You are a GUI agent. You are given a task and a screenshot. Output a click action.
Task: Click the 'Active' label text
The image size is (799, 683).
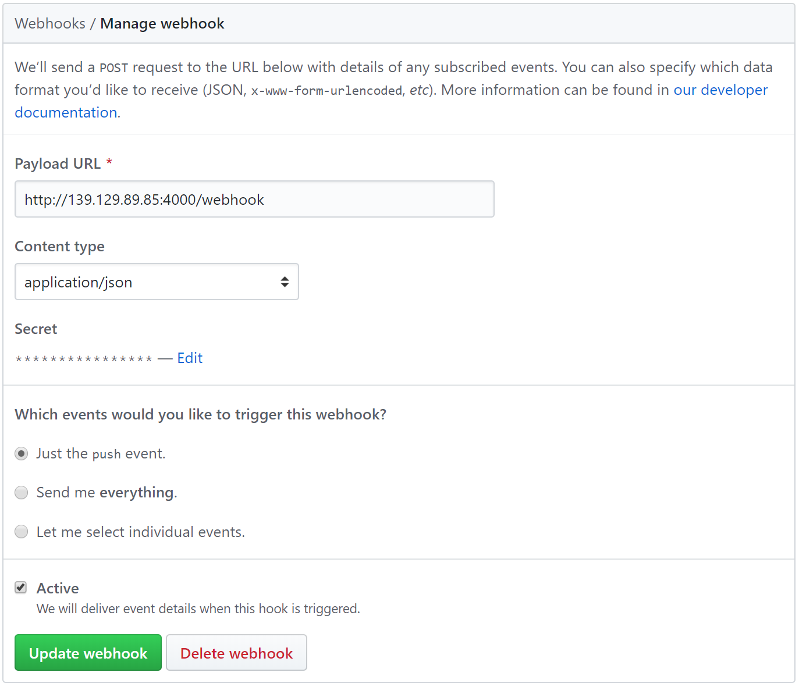pos(58,588)
